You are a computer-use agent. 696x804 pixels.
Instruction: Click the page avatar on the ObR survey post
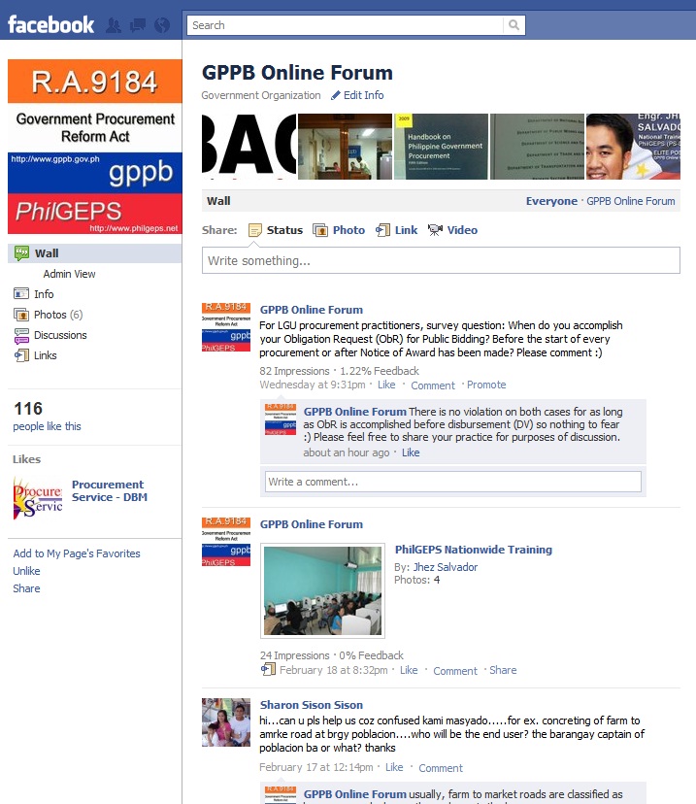tap(226, 327)
